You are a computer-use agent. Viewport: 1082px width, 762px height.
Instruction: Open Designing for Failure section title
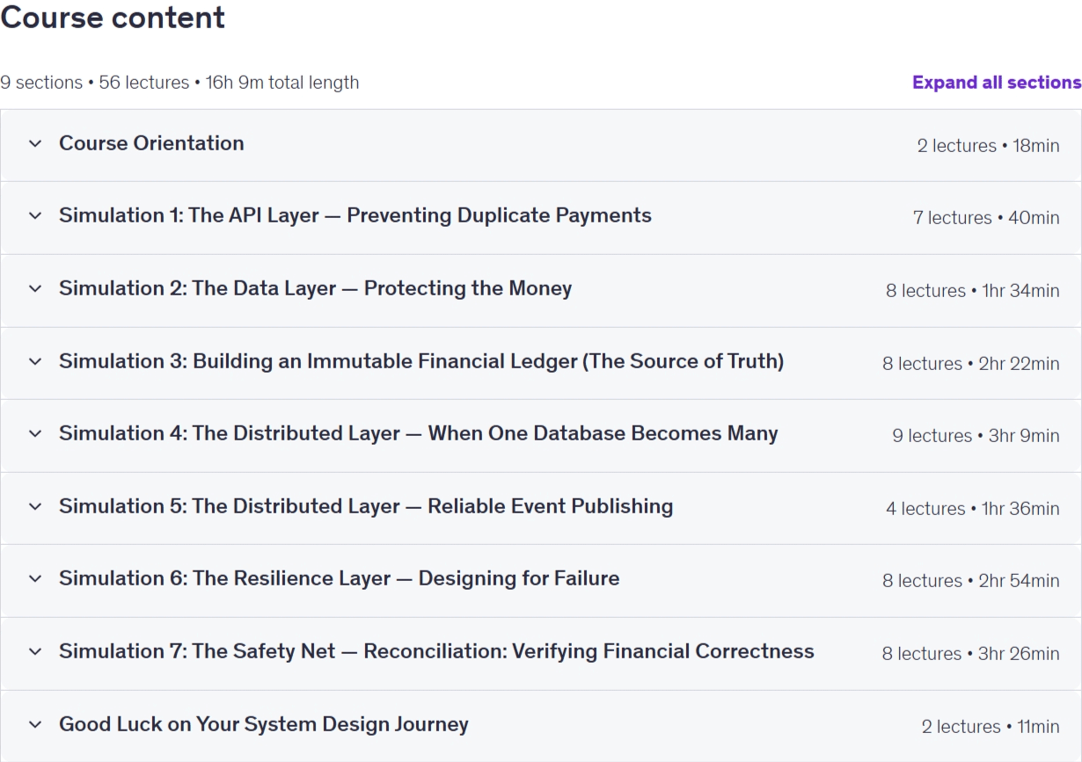click(x=339, y=578)
